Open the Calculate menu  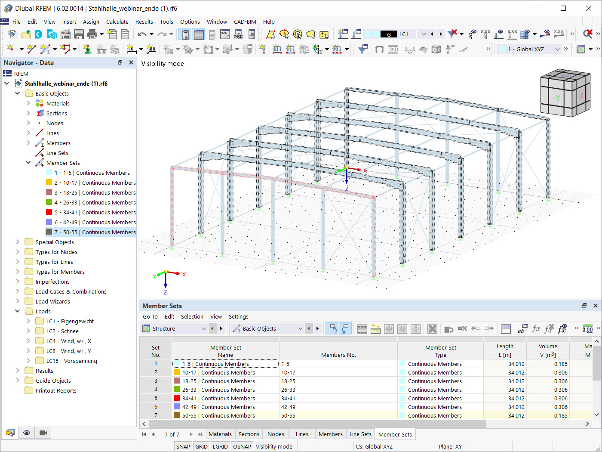pyautogui.click(x=117, y=22)
